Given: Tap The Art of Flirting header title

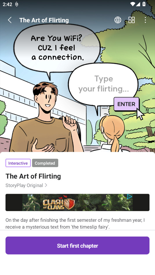Looking at the screenshot, I should (44, 20).
